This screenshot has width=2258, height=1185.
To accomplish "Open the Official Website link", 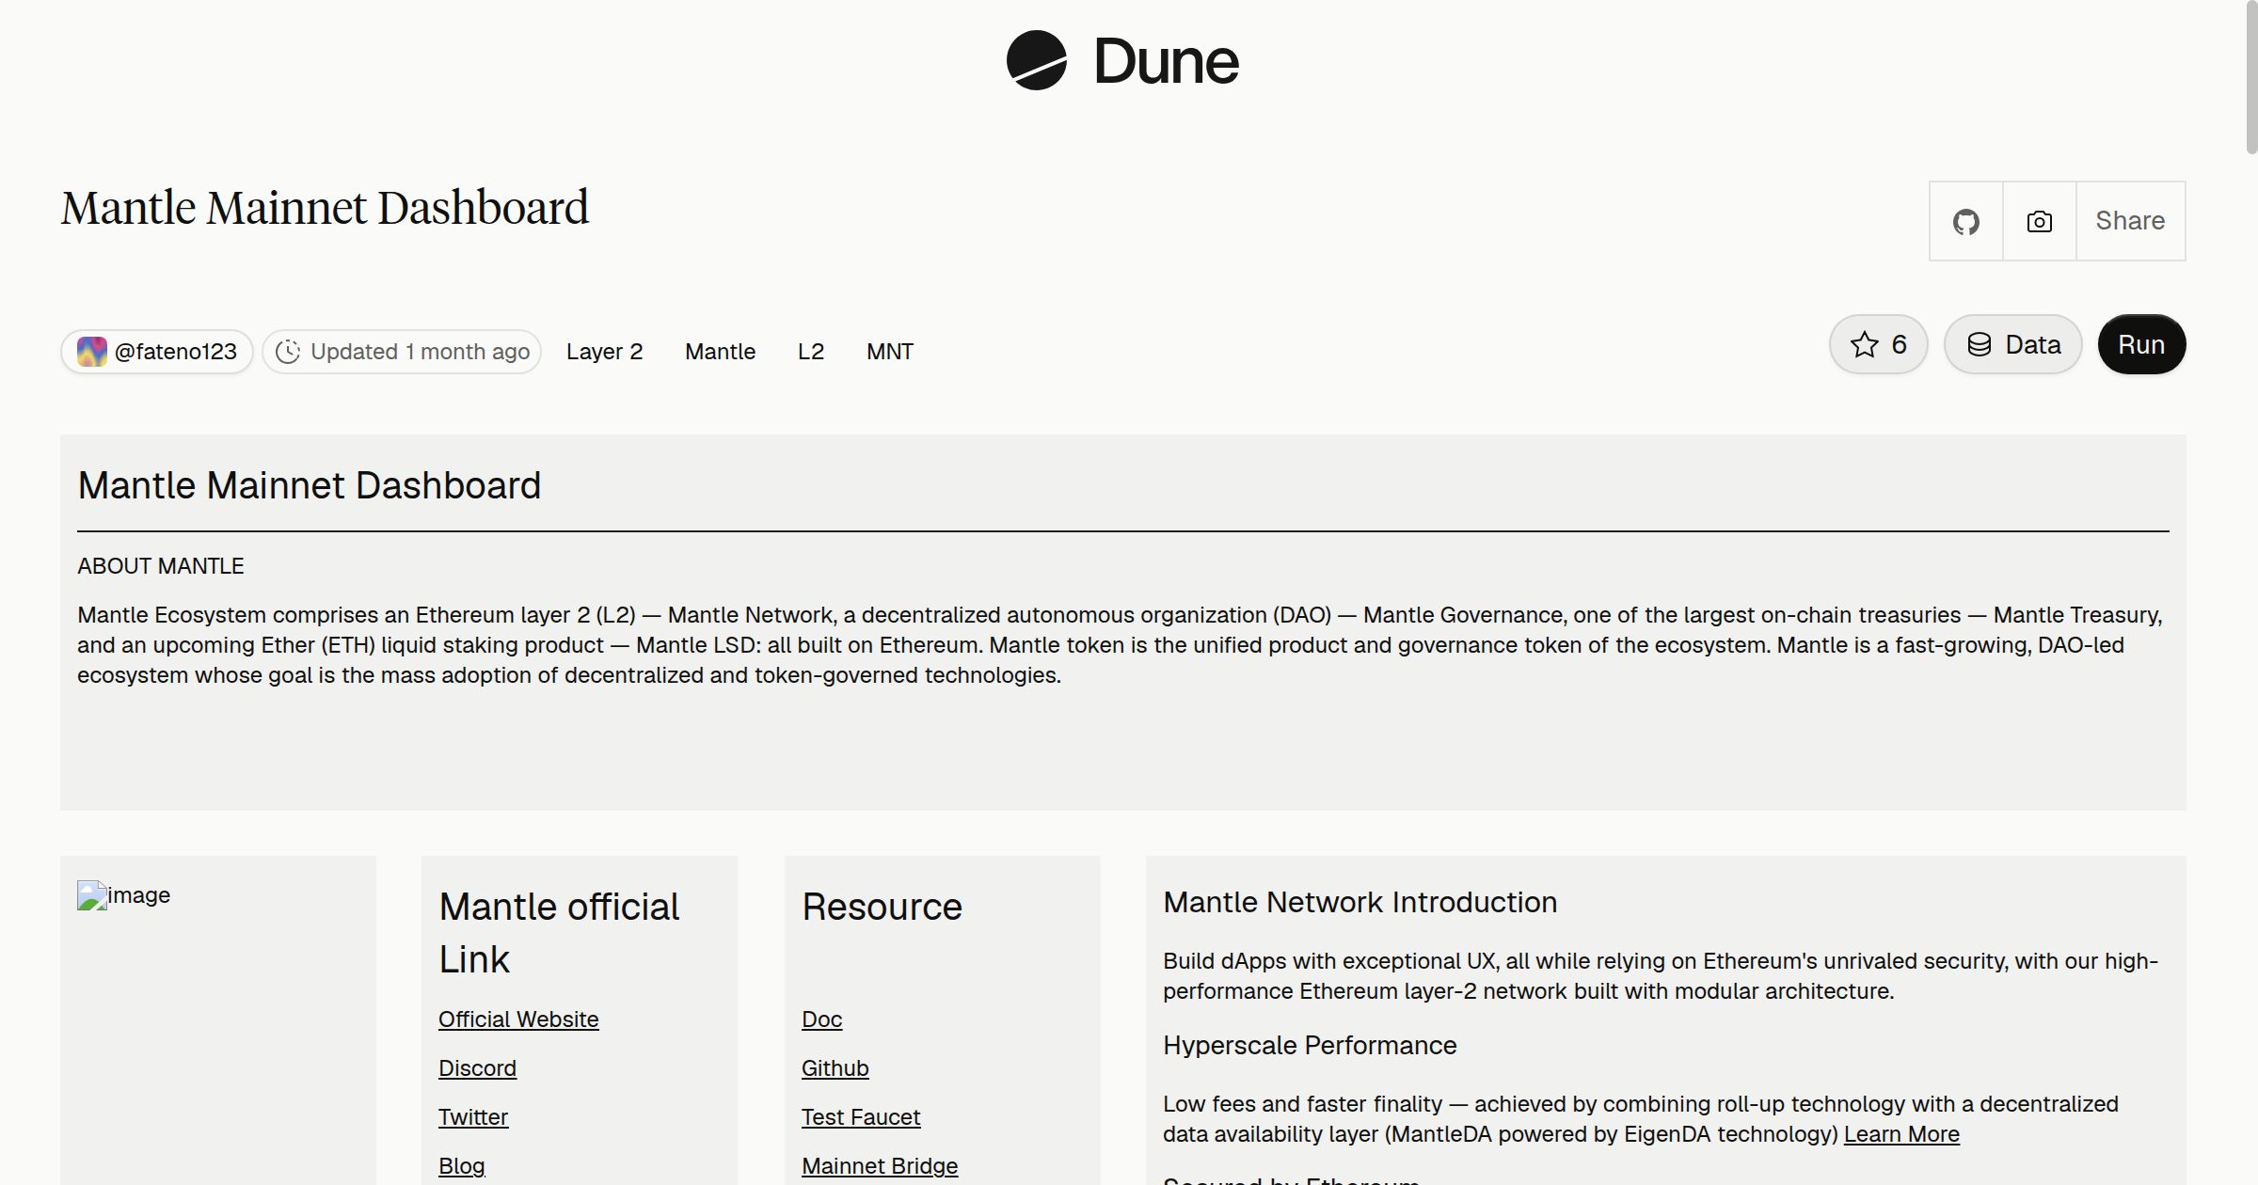I will (518, 1019).
